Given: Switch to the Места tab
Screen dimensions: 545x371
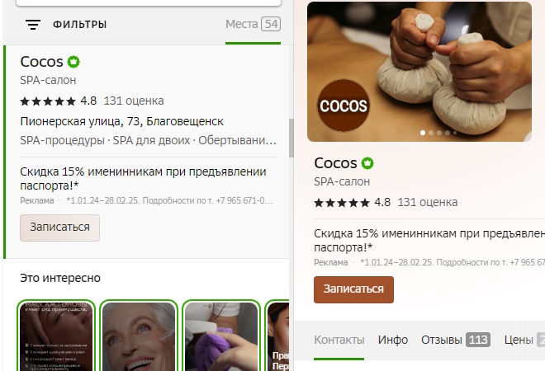Looking at the screenshot, I should pyautogui.click(x=253, y=24).
